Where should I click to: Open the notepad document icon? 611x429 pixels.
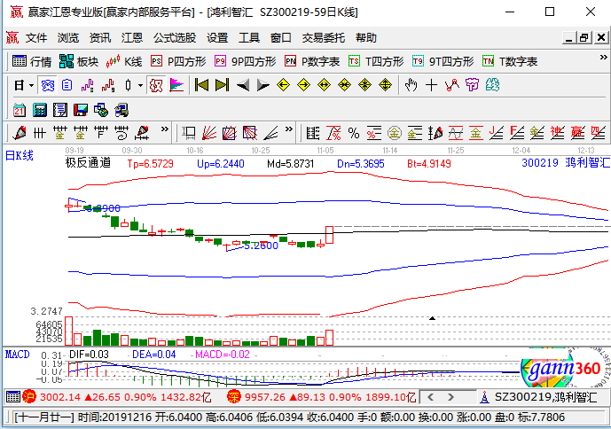[x=60, y=110]
